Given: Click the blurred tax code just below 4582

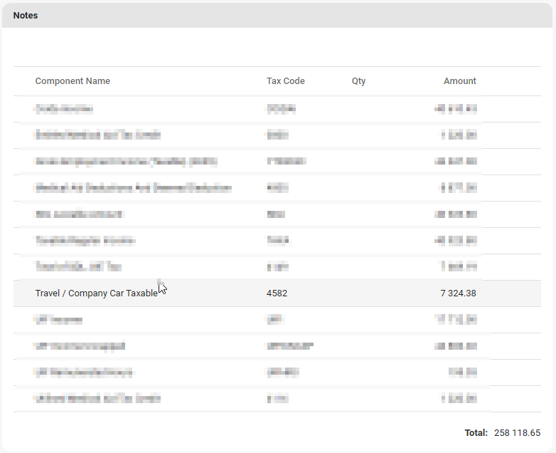Looking at the screenshot, I should tap(273, 320).
